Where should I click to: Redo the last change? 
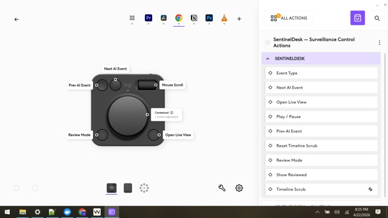point(35,188)
